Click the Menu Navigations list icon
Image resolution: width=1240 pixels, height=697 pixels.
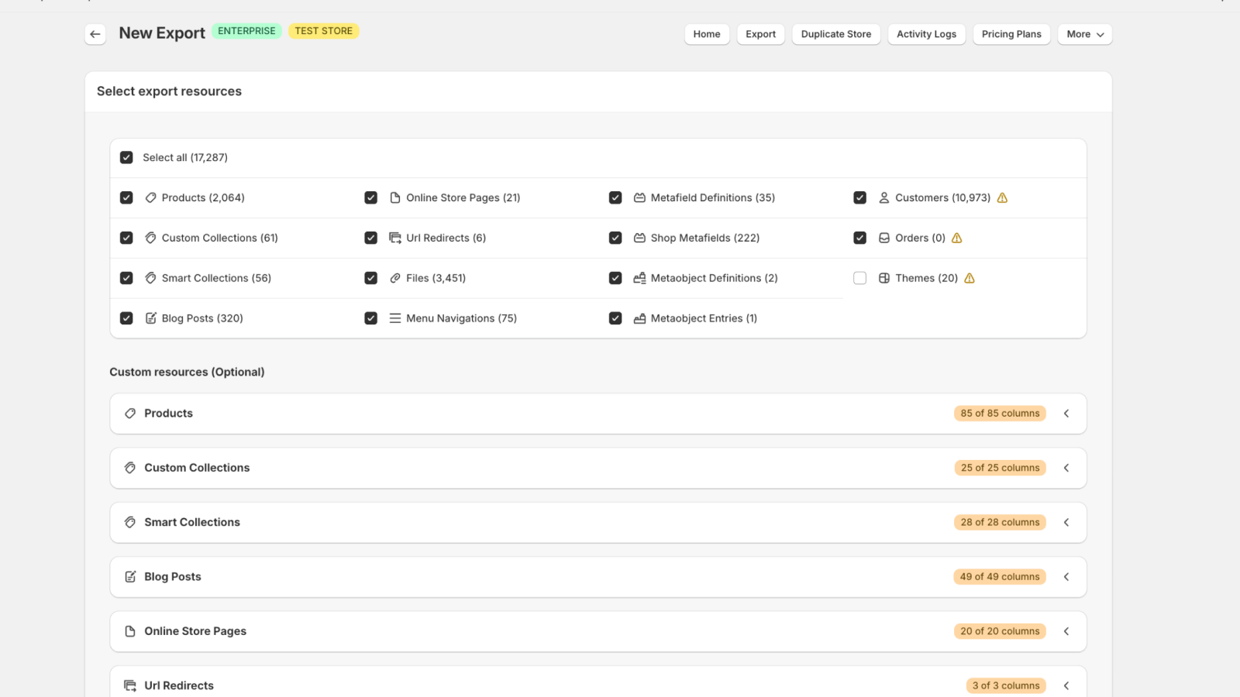395,318
